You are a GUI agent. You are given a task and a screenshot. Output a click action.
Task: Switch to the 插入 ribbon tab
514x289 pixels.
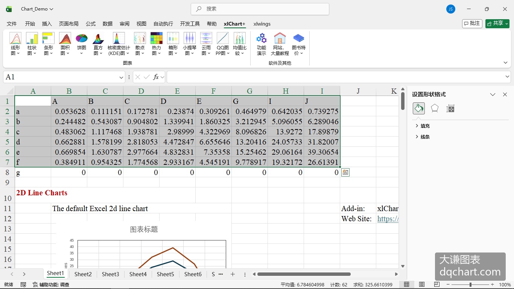point(47,24)
